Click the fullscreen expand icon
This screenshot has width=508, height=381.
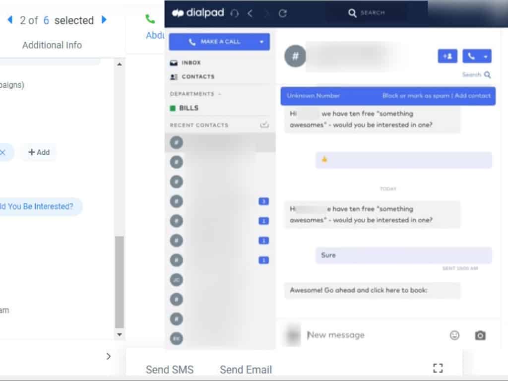tap(438, 368)
